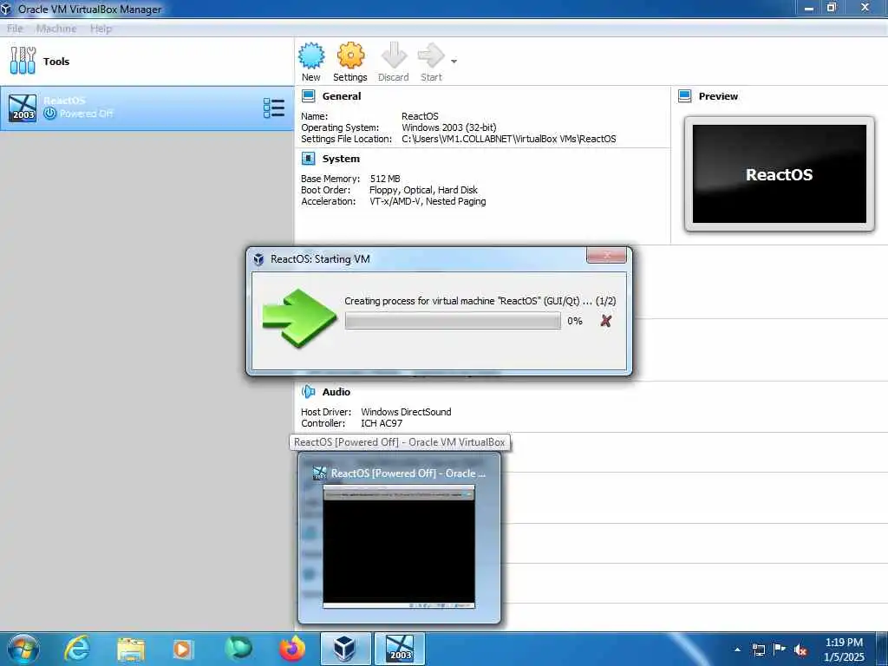Show hidden tray icons arrow
This screenshot has width=888, height=666.
[737, 650]
